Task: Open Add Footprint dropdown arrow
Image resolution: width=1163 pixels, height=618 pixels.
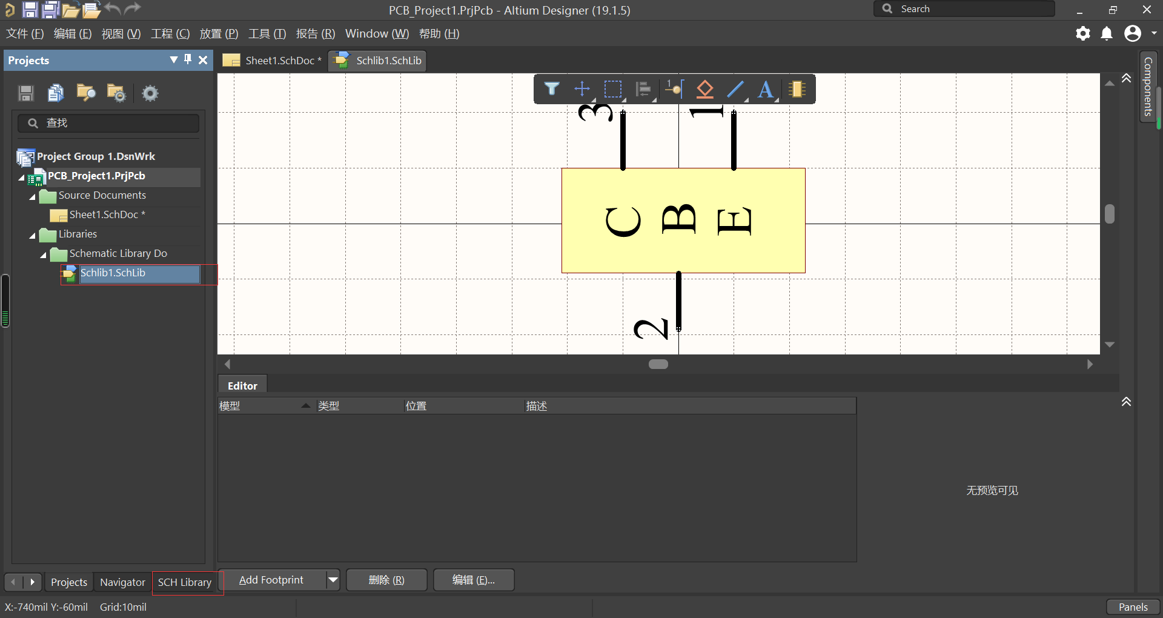Action: [333, 580]
